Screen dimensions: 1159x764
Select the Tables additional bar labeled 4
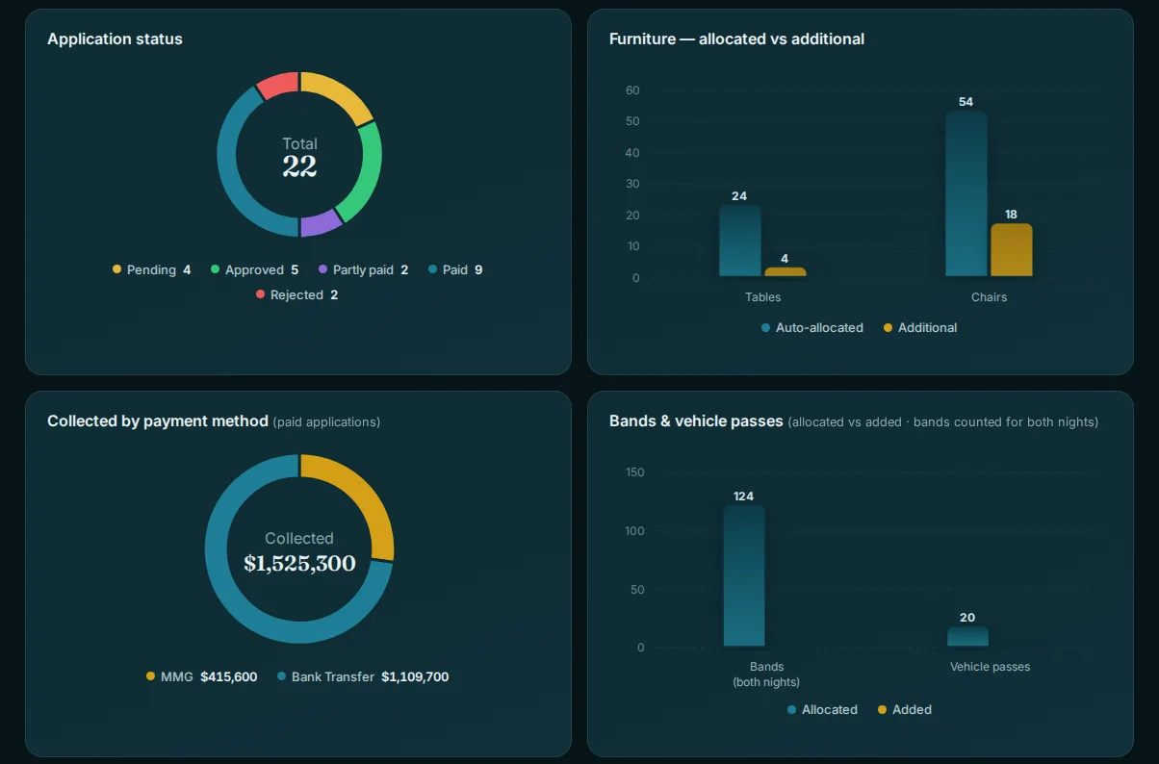pos(786,271)
